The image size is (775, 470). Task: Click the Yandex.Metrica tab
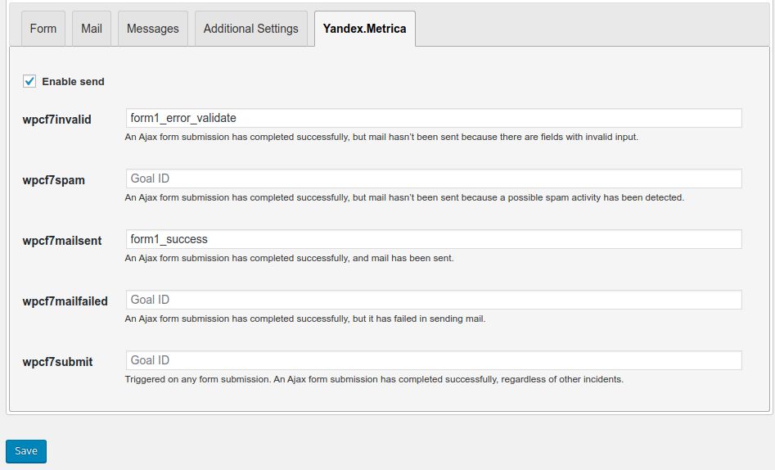364,29
